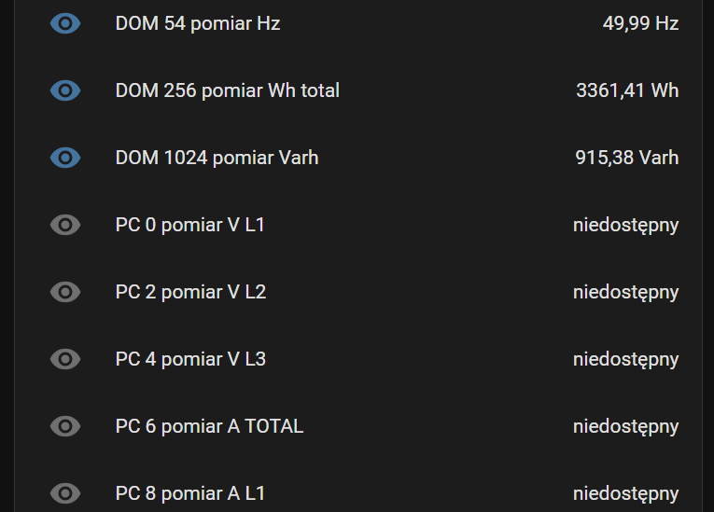This screenshot has width=714, height=512.
Task: Open PC 2 pomiar V L2 entity
Action: pos(190,292)
